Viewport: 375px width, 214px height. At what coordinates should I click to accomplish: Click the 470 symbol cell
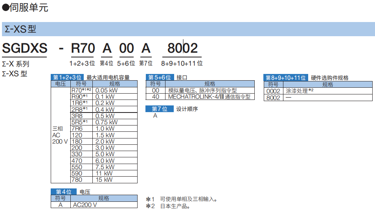click(x=81, y=160)
